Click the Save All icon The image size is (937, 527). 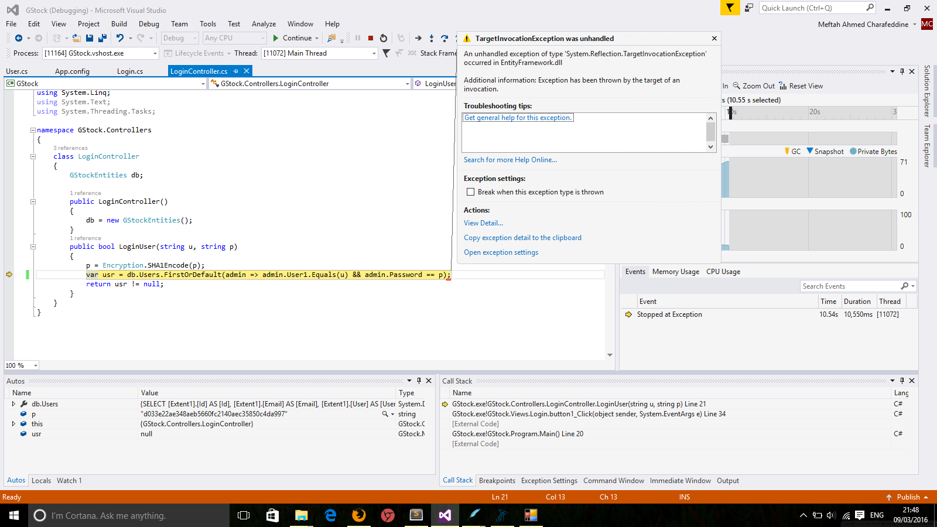[x=102, y=38]
